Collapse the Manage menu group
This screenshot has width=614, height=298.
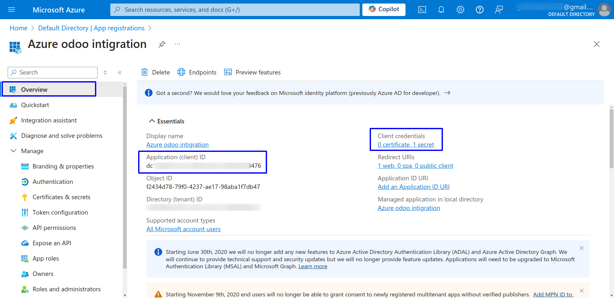click(13, 151)
